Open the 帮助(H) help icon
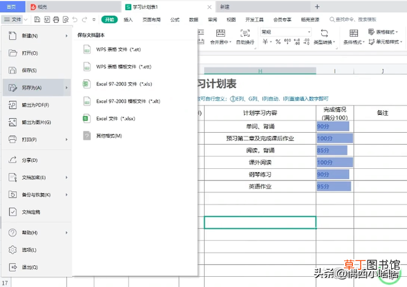 (x=12, y=232)
